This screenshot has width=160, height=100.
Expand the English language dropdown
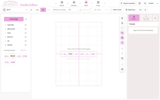tap(153, 3)
